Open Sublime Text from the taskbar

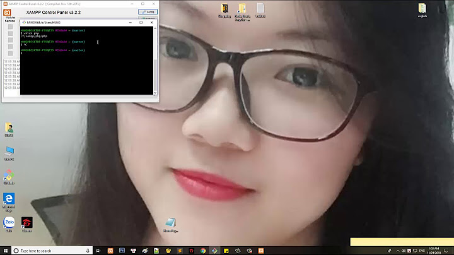point(180,251)
